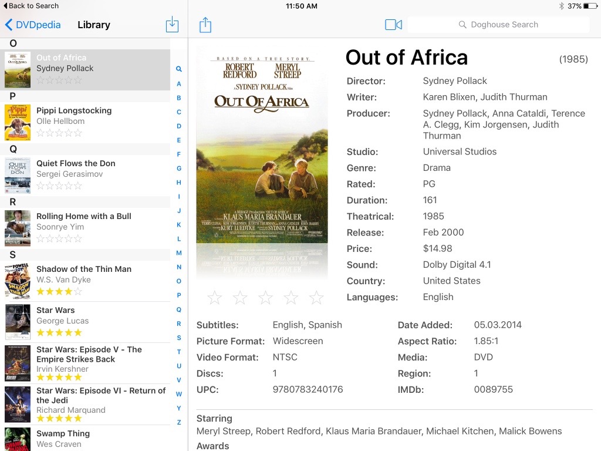This screenshot has width=601, height=451.
Task: Tap Universal Studios studio value
Action: (x=460, y=152)
